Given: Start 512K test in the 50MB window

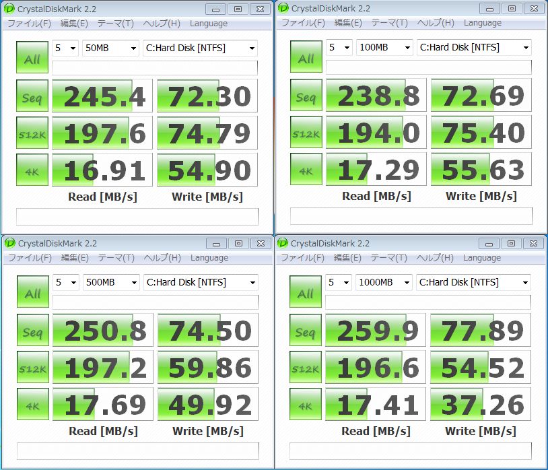Looking at the screenshot, I should 32,133.
